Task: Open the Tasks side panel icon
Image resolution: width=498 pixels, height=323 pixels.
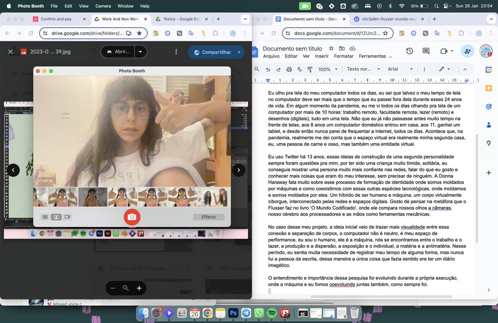Action: (x=488, y=107)
